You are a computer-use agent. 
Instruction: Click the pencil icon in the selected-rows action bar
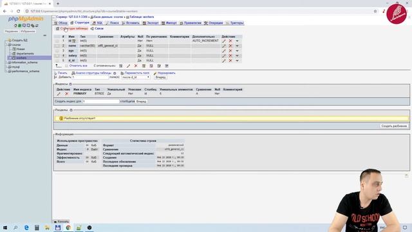(128, 66)
